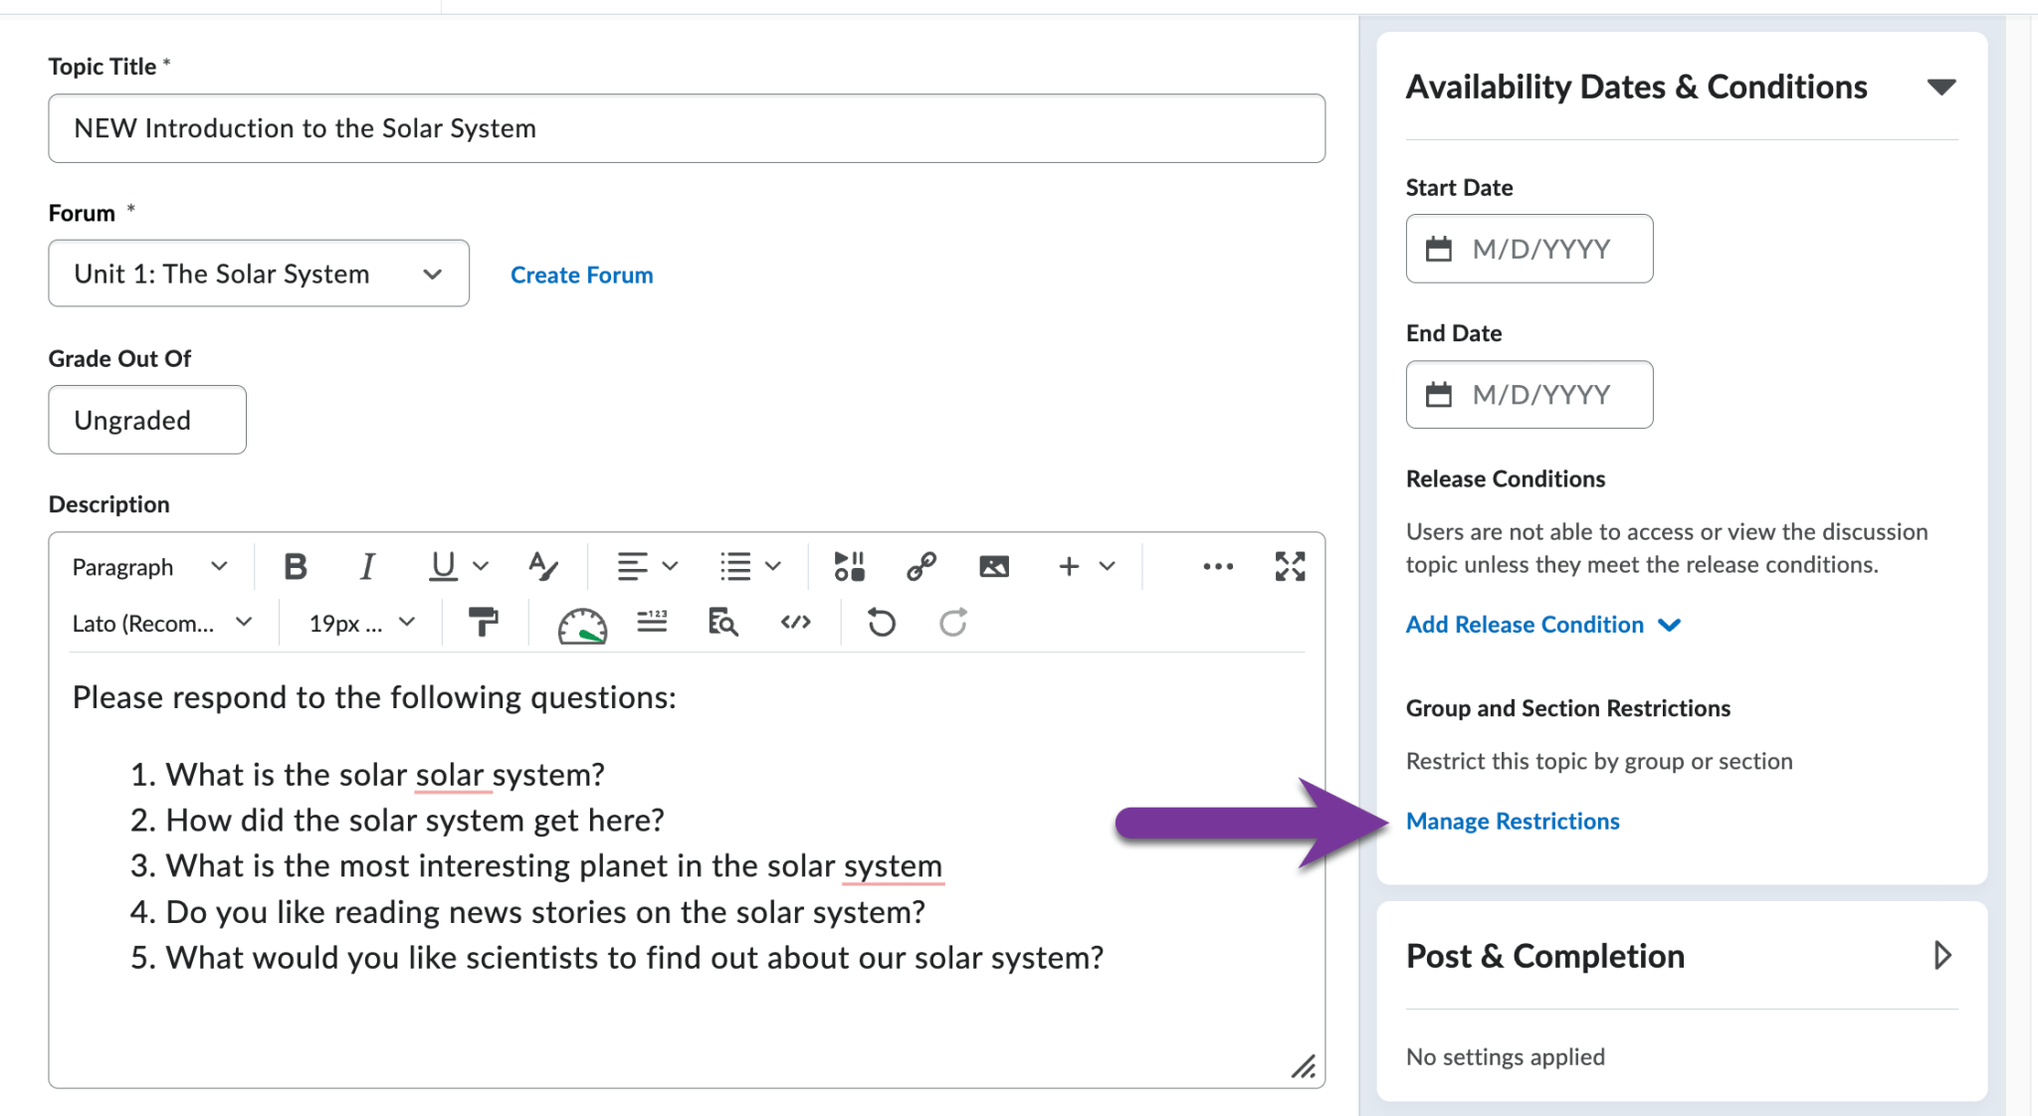Open the HTML source code editor
Viewport: 2038px width, 1116px height.
(x=795, y=624)
